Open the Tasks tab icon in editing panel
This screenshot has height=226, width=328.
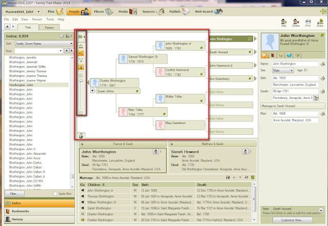click(x=297, y=55)
